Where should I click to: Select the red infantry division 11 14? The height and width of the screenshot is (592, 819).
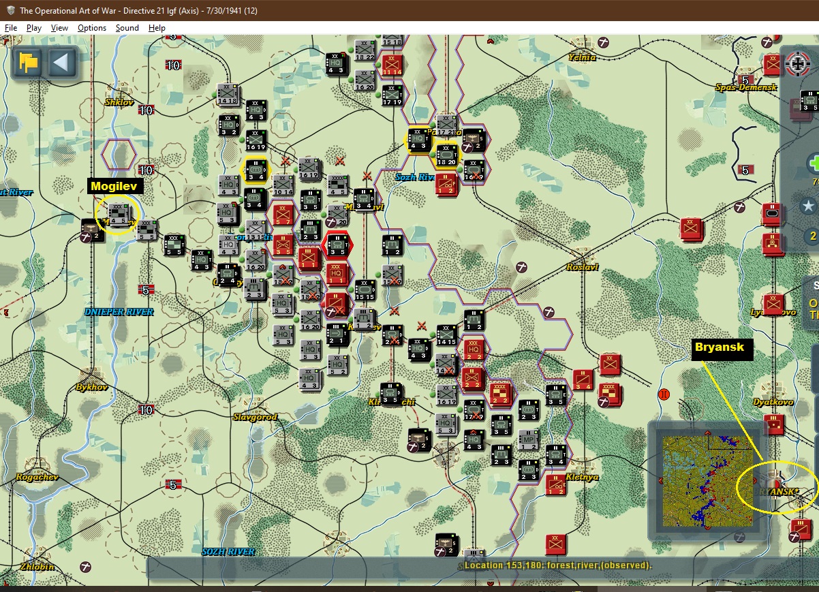[x=392, y=65]
